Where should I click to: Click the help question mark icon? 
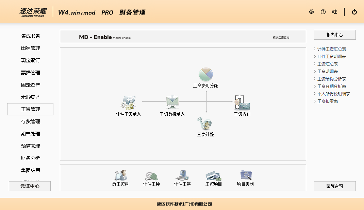(x=323, y=12)
